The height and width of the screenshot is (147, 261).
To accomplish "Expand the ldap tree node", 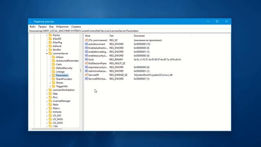I will [47, 94].
